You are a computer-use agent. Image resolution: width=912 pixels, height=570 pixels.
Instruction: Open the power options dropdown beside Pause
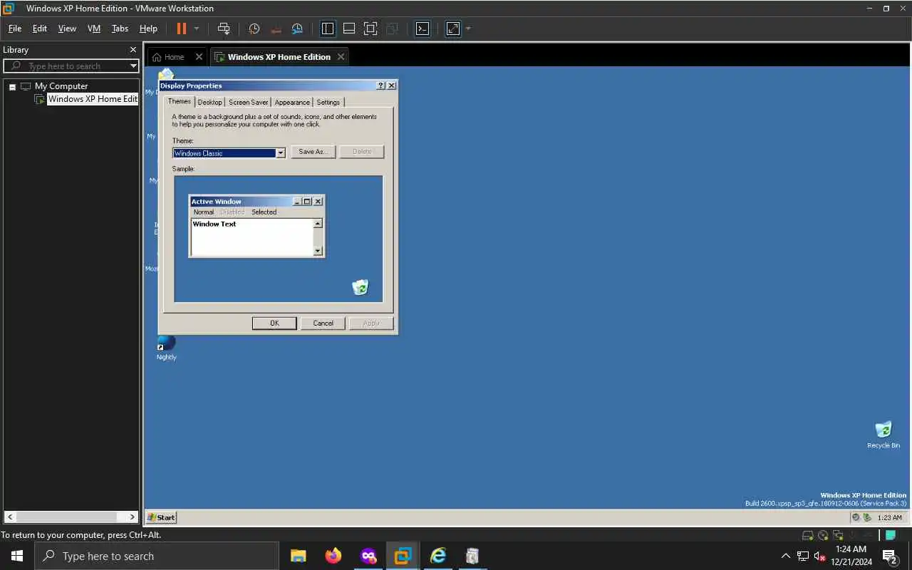(x=197, y=28)
